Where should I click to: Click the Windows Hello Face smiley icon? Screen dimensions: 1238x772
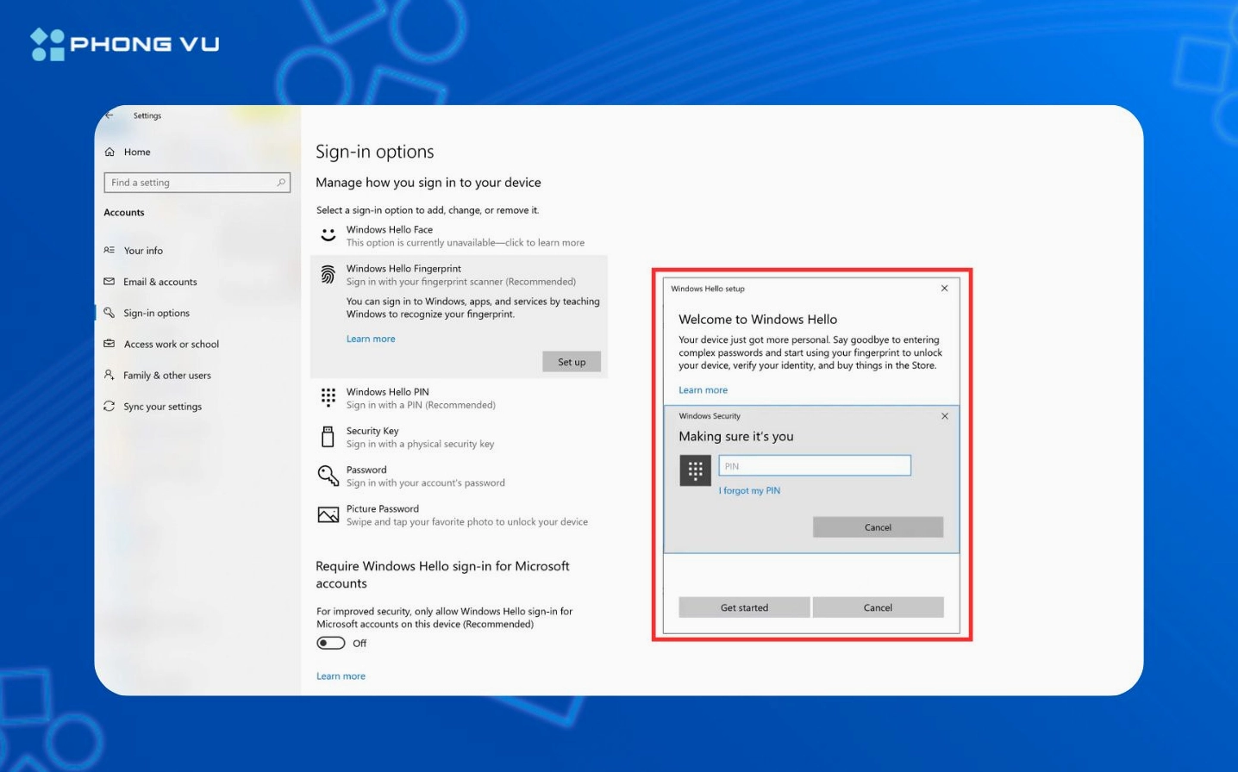coord(328,235)
